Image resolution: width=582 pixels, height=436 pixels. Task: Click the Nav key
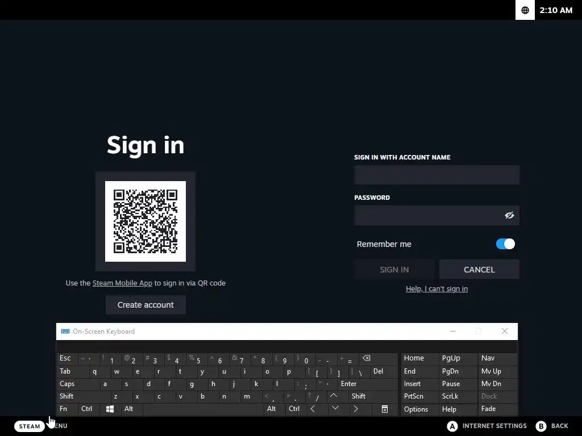[497, 358]
